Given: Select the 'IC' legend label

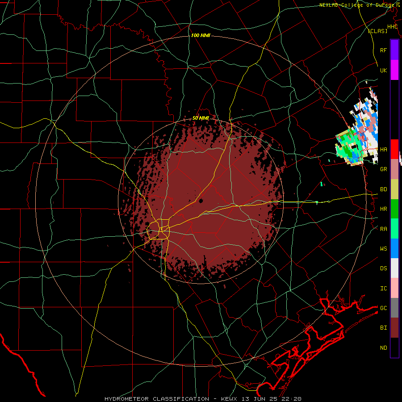Looking at the screenshot, I should click(x=383, y=289).
